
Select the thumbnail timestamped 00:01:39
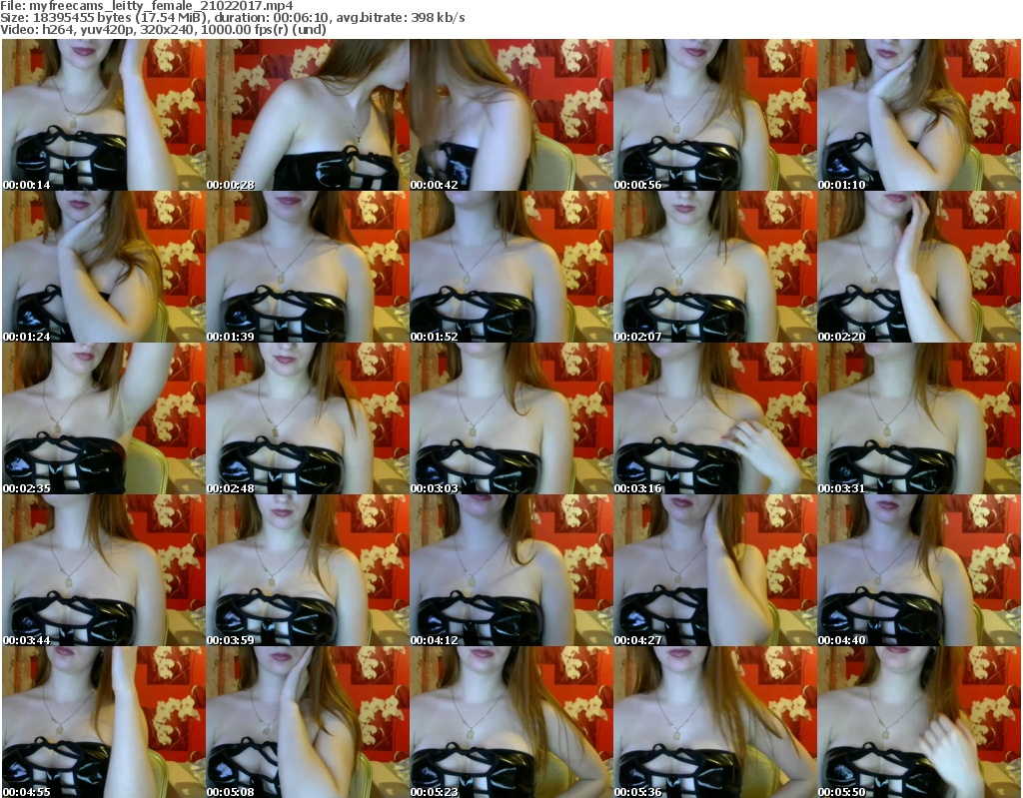point(308,267)
